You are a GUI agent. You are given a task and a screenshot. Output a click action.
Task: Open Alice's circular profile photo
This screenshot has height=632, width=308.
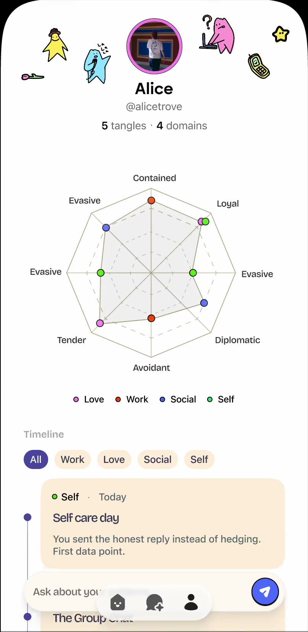pos(154,46)
